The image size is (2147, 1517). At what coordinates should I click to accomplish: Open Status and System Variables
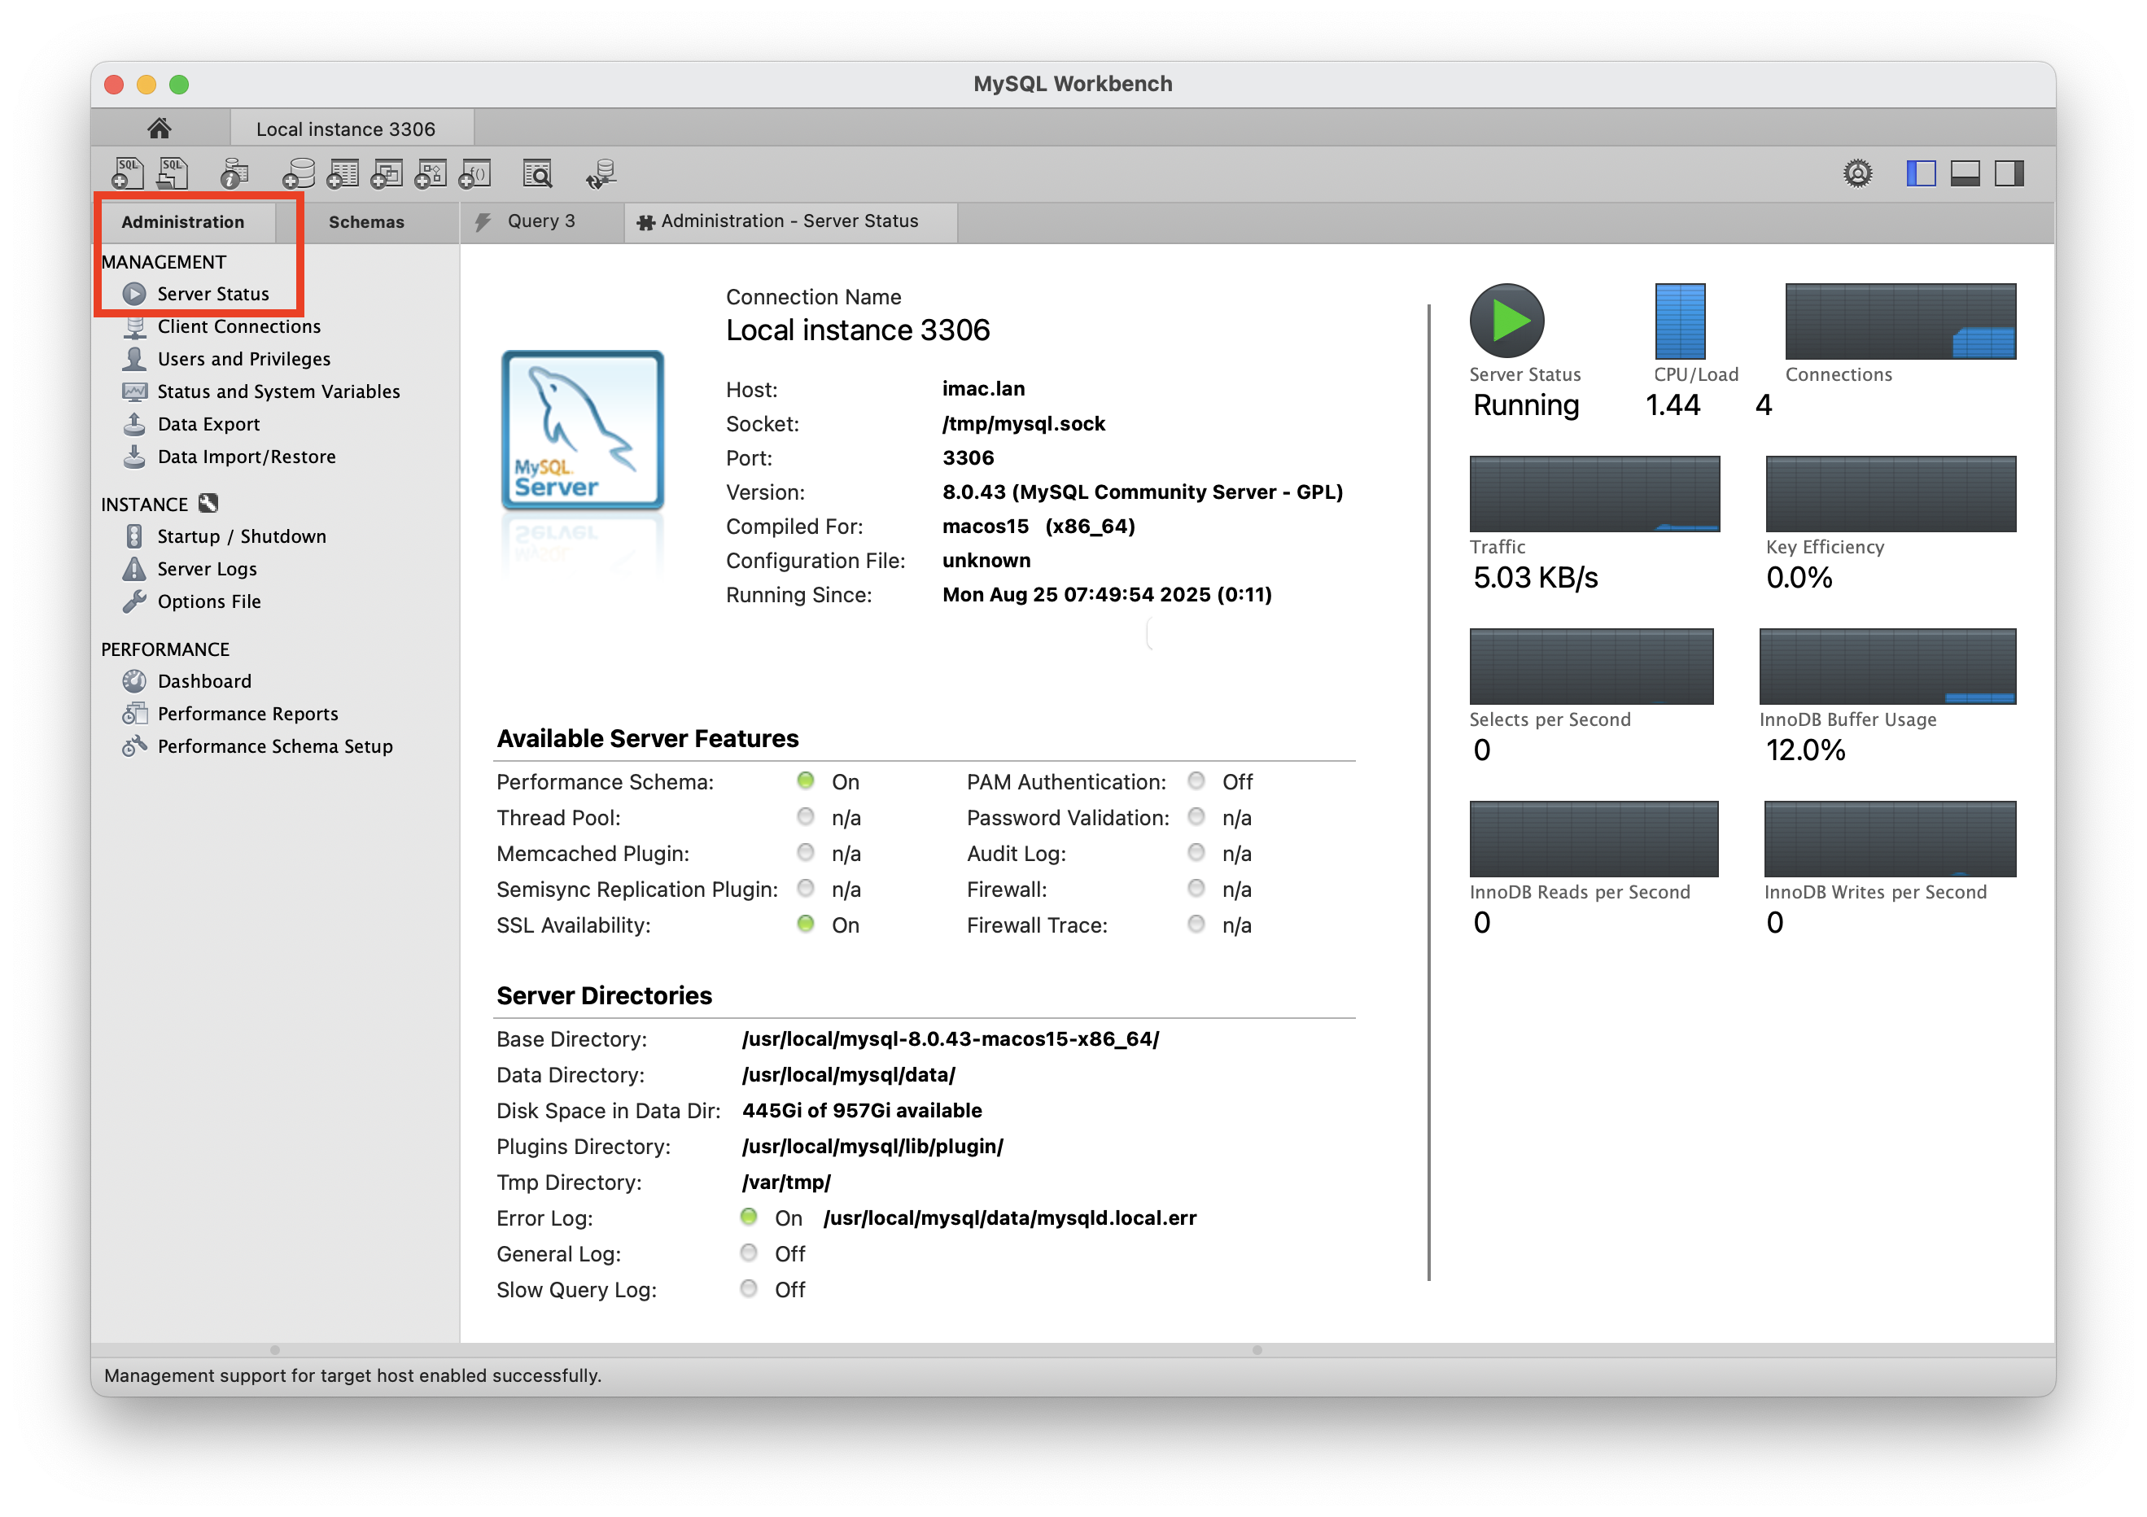click(278, 392)
